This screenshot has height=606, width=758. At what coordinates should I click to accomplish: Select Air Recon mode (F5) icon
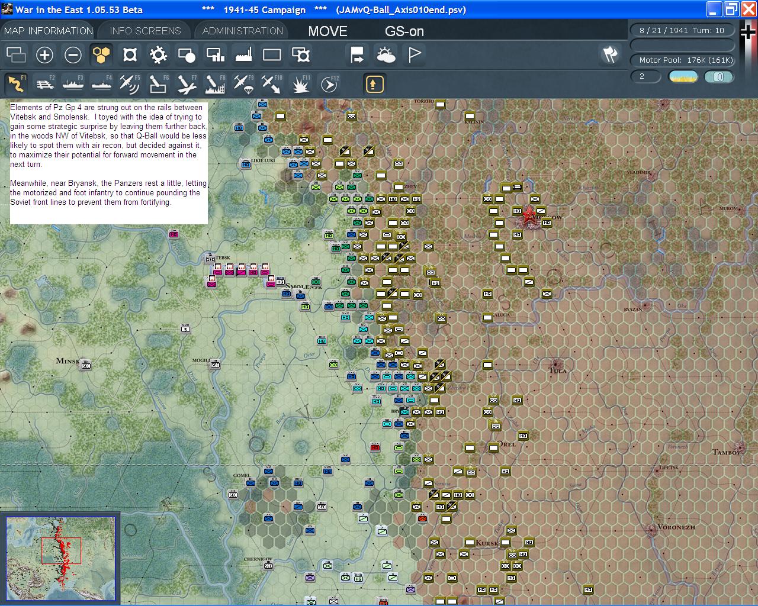(130, 84)
